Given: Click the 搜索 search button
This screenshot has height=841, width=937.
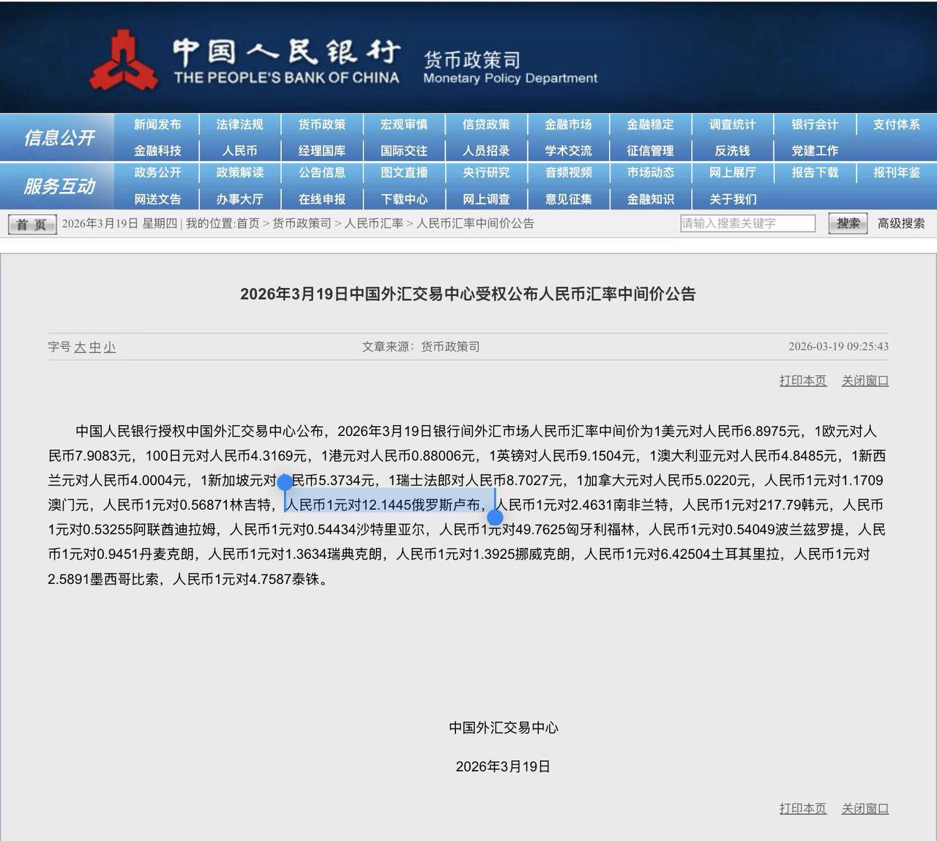Looking at the screenshot, I should tap(848, 223).
